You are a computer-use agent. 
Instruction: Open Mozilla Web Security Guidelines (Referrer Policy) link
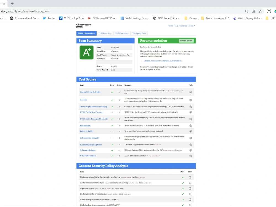point(163,61)
